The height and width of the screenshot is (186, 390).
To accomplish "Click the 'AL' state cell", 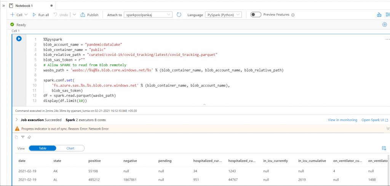I will (x=56, y=180).
